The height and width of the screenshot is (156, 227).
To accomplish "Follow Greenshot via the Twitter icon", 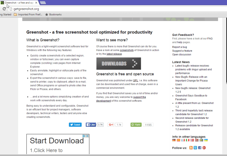I will click(195, 148).
